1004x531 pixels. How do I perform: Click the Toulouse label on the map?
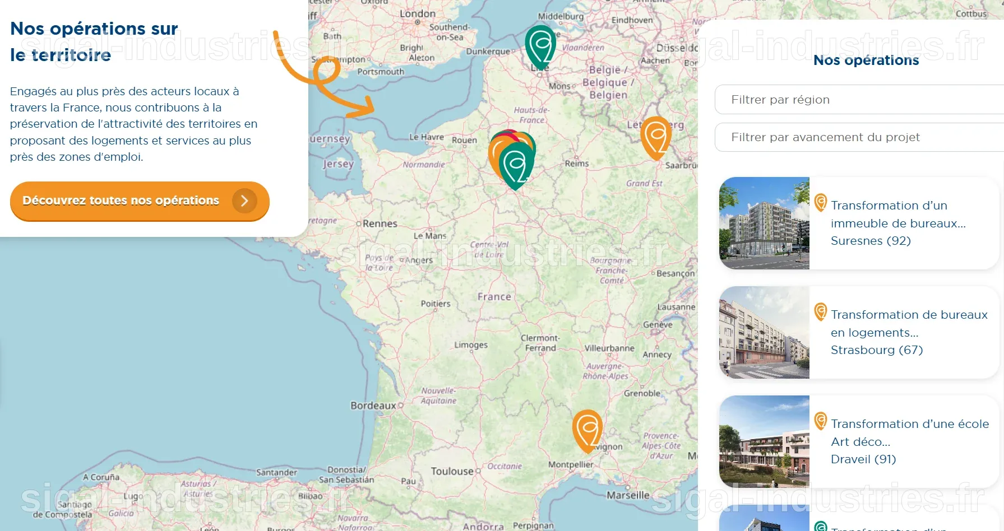point(452,472)
